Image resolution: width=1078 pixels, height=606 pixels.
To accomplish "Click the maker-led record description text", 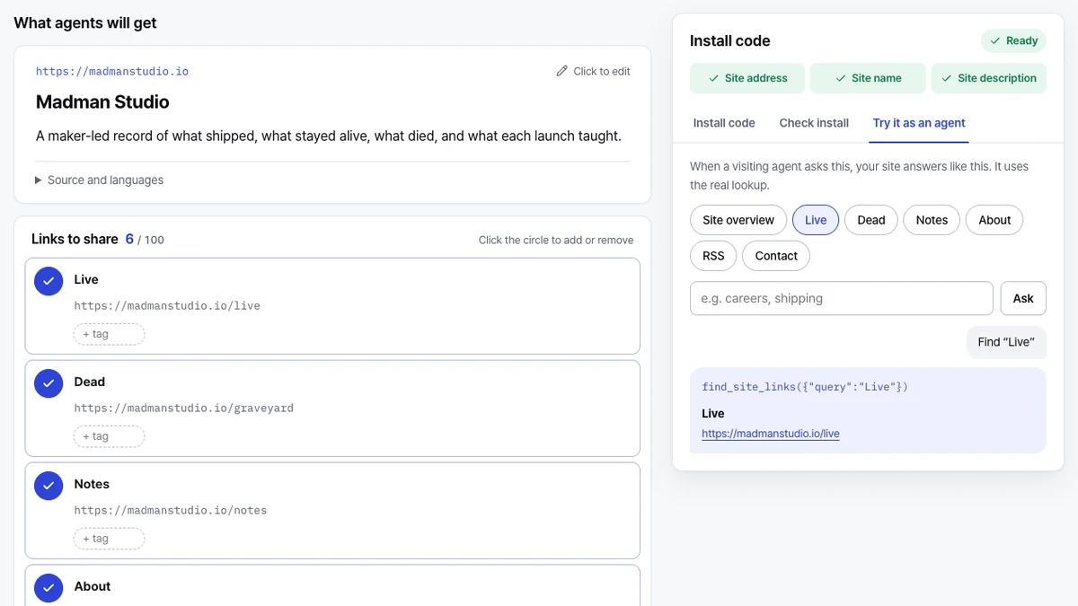I will 329,136.
